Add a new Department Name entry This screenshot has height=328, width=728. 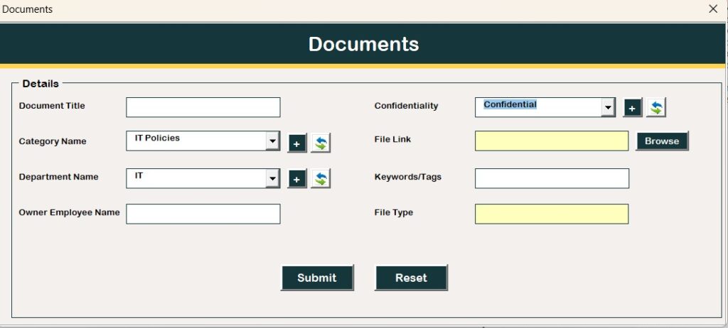(297, 179)
